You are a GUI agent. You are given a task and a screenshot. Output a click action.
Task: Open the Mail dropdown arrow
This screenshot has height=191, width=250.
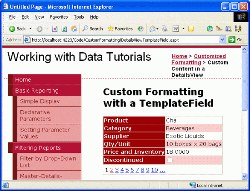(158, 29)
